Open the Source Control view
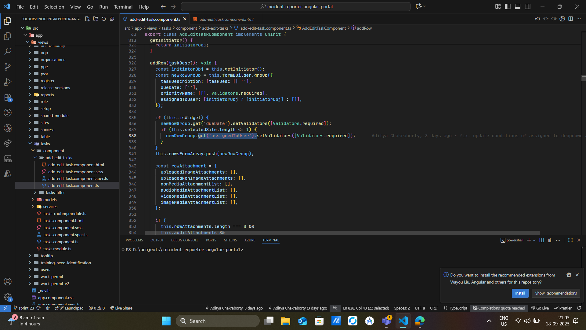Viewport: 586px width, 330px height. [x=8, y=67]
